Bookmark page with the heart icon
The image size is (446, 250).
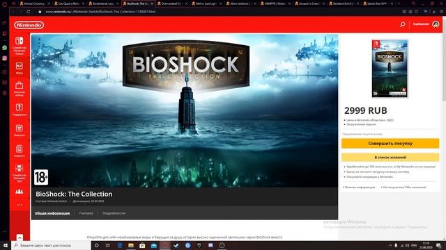point(417,12)
